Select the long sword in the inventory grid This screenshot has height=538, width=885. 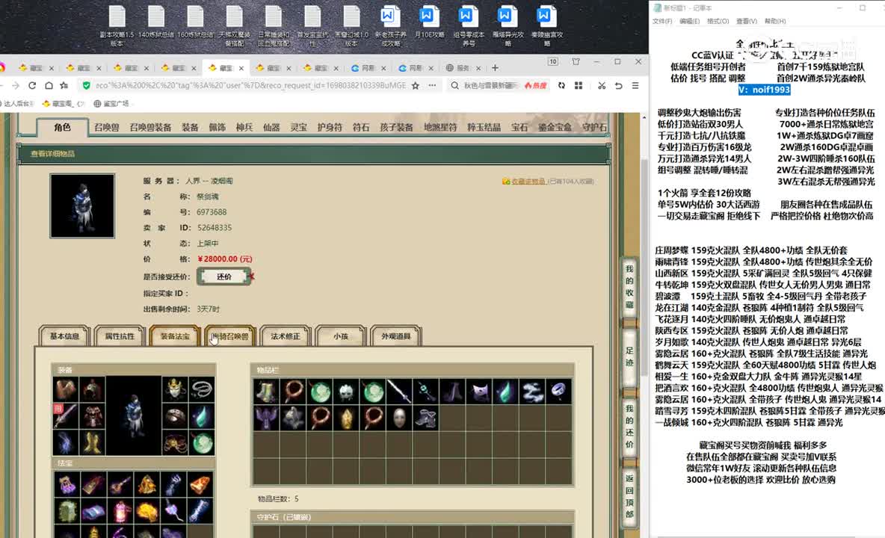coord(400,392)
